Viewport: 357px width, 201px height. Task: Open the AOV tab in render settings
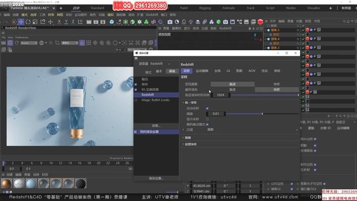click(252, 71)
